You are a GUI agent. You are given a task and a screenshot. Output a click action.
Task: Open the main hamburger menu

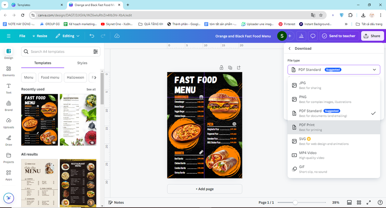[9, 36]
